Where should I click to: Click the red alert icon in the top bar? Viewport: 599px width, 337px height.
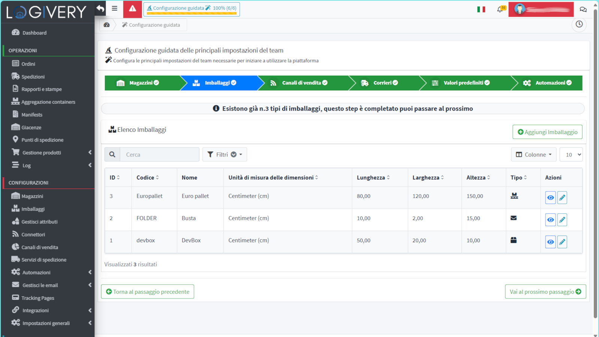click(133, 9)
